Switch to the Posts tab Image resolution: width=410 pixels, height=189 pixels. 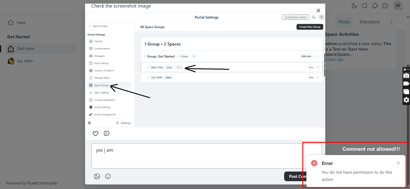click(344, 22)
